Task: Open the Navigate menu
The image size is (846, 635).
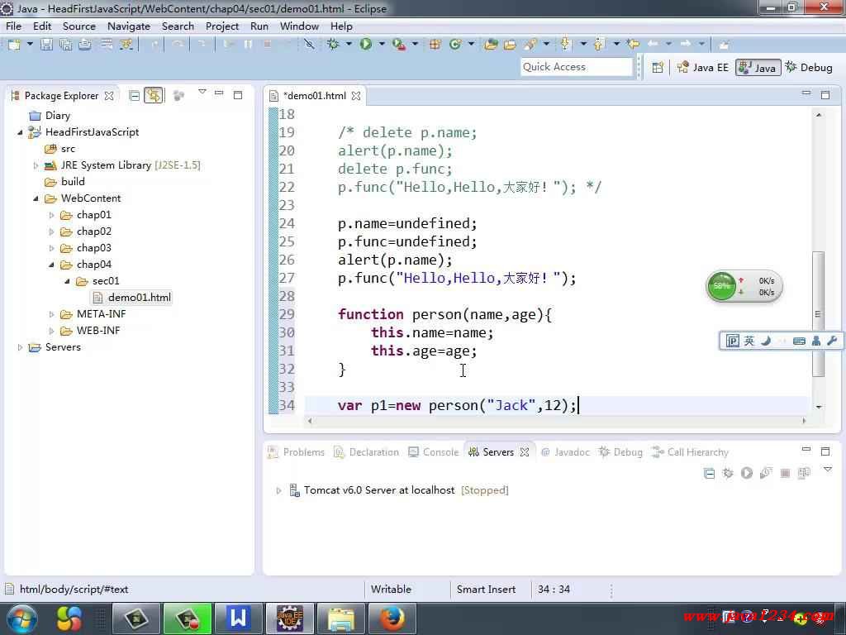Action: [x=128, y=26]
